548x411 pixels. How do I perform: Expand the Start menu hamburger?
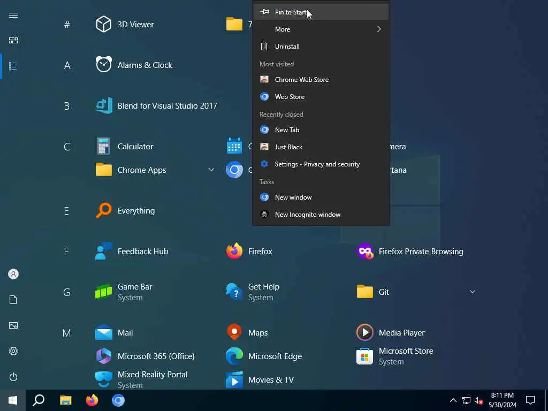(13, 15)
